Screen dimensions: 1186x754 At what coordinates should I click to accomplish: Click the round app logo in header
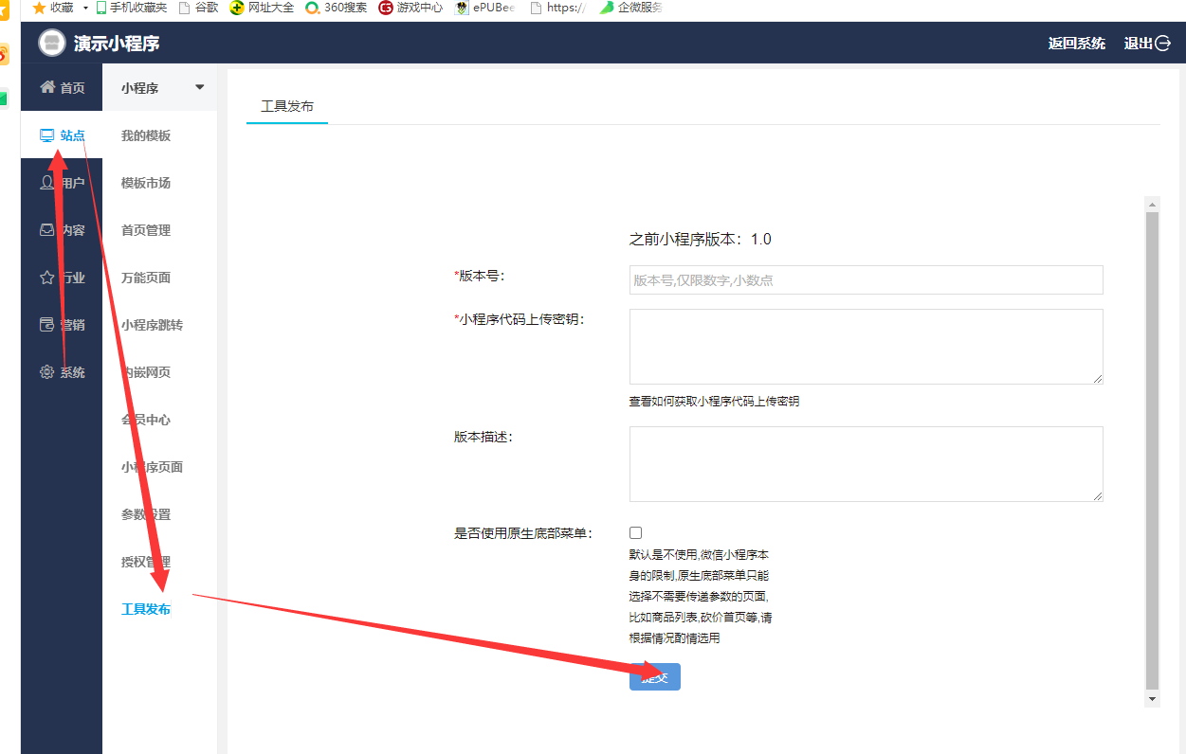(x=52, y=44)
